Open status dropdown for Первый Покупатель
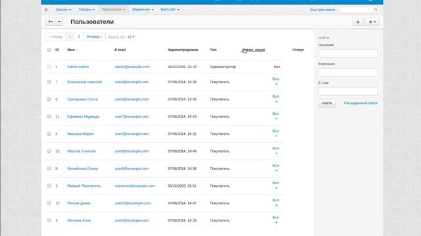Screen dimensions: 421x236 pos(276,185)
